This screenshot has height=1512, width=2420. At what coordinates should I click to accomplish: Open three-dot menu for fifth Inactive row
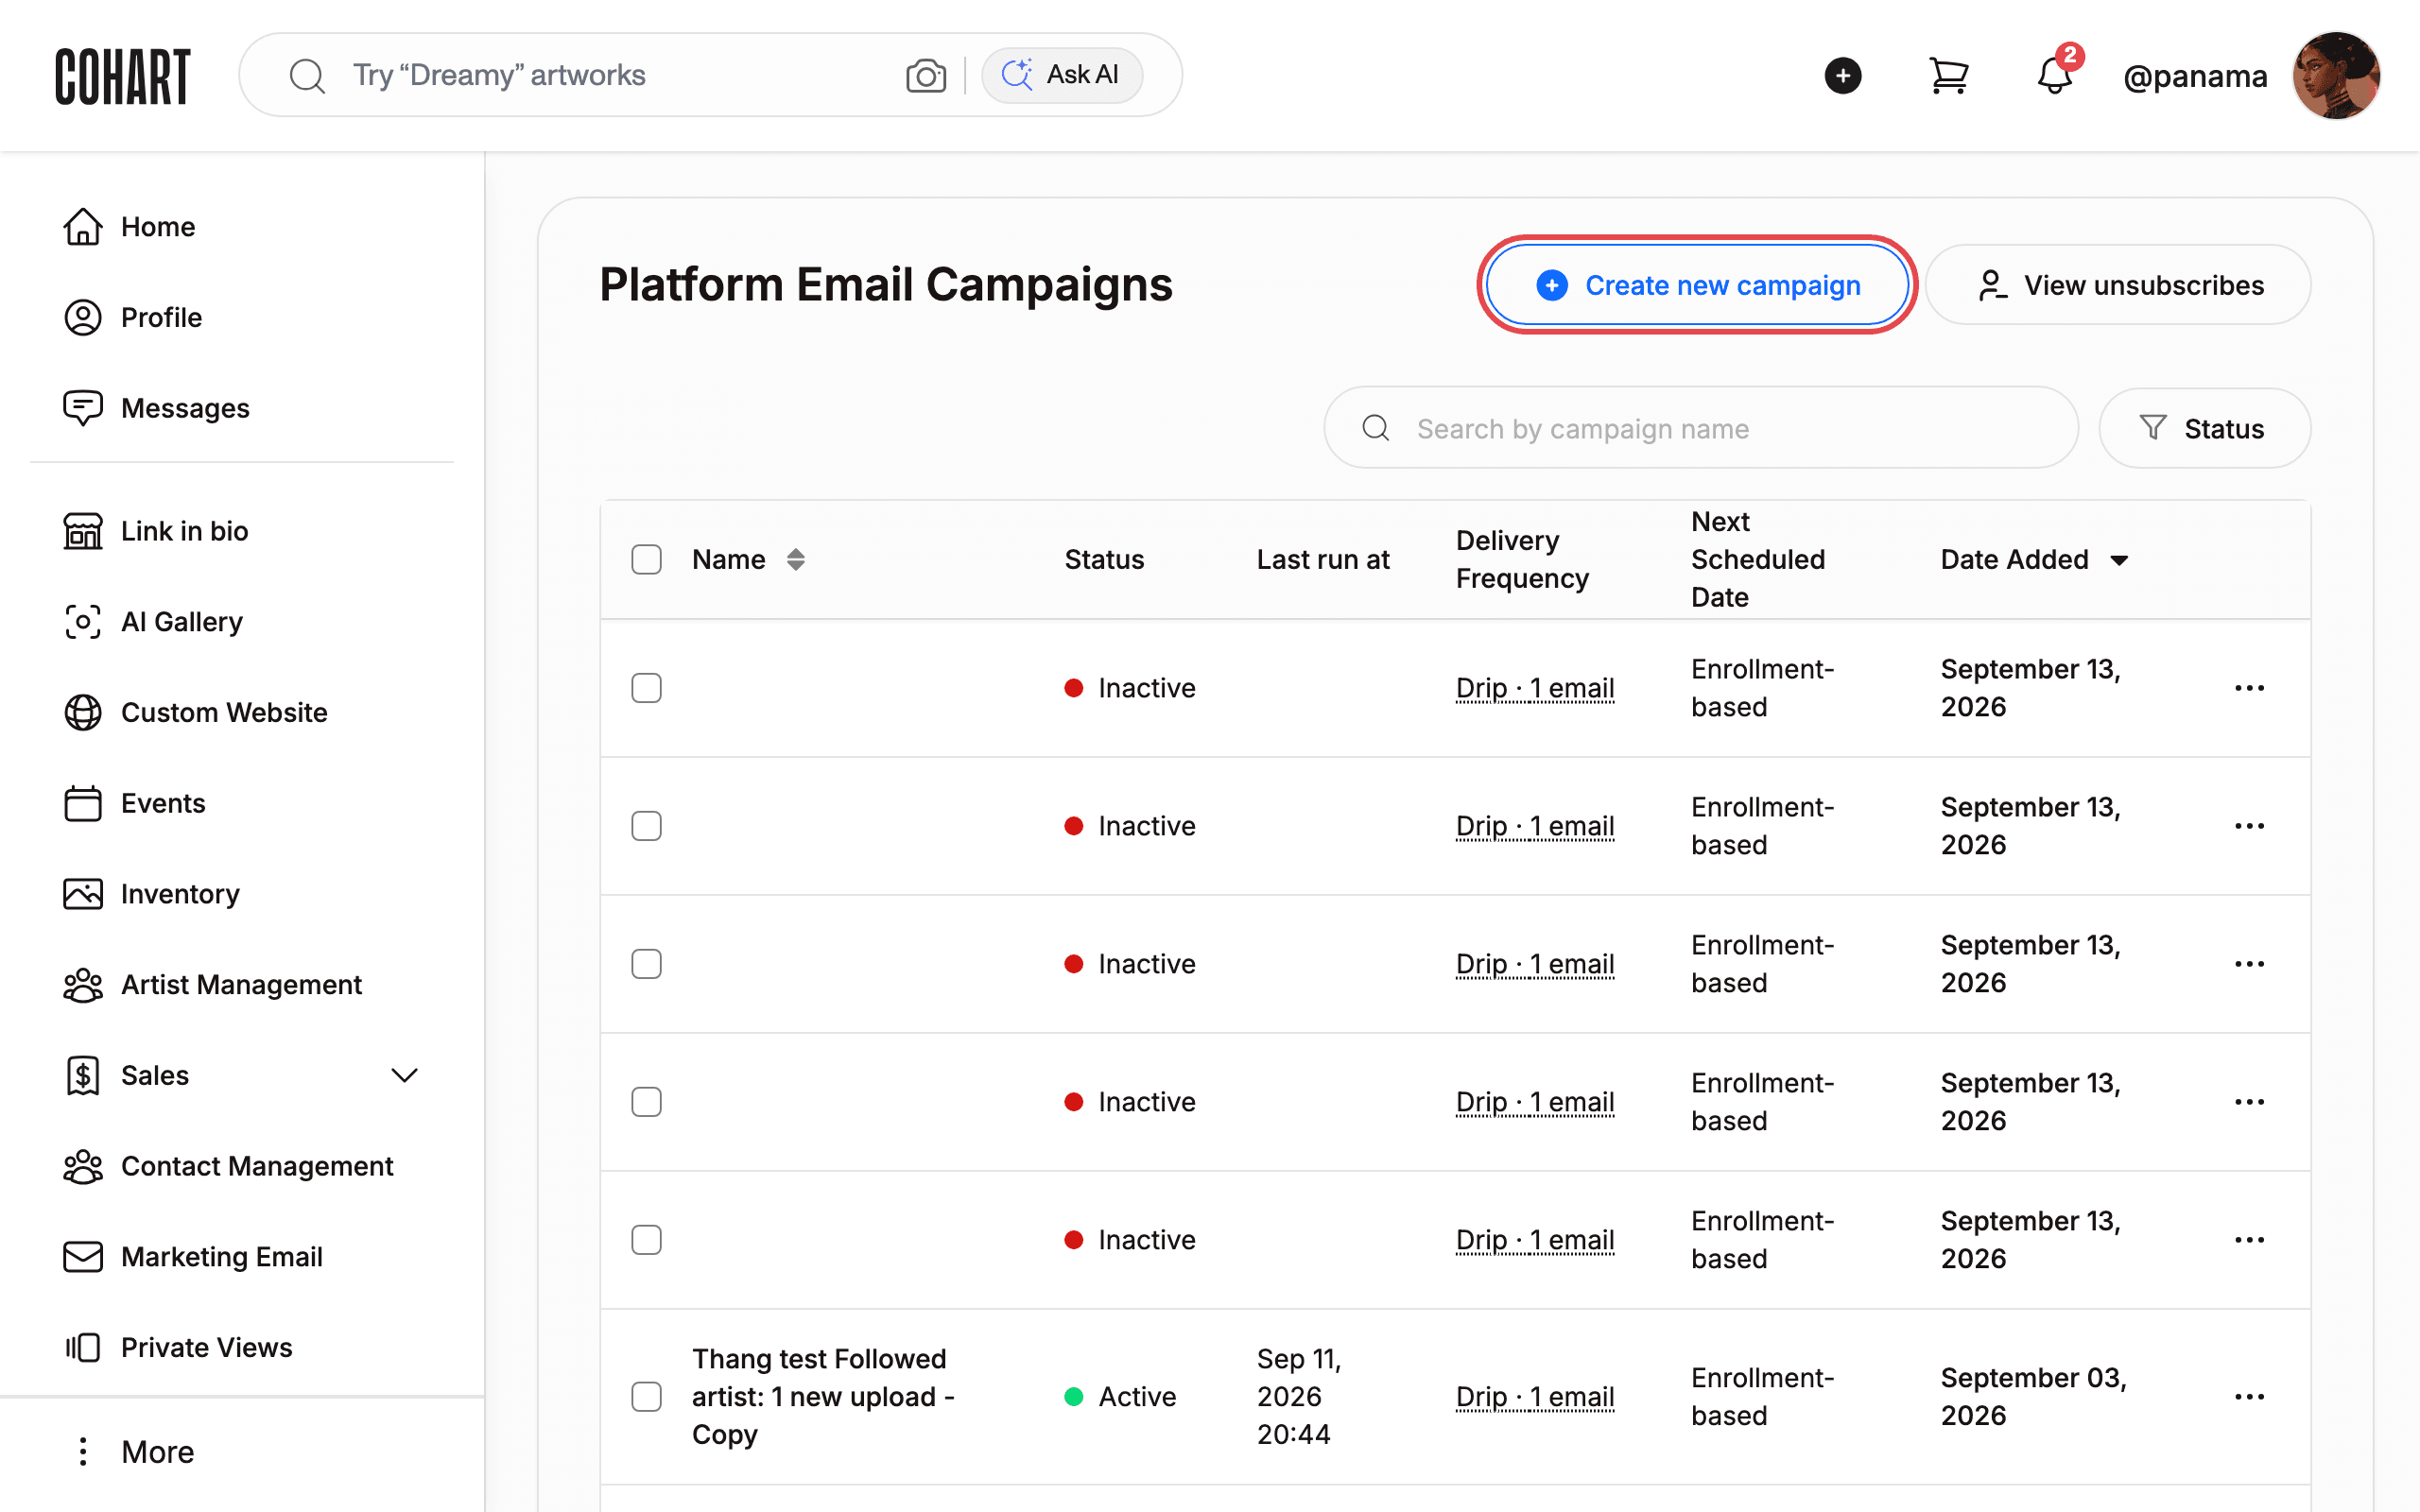click(2249, 1240)
